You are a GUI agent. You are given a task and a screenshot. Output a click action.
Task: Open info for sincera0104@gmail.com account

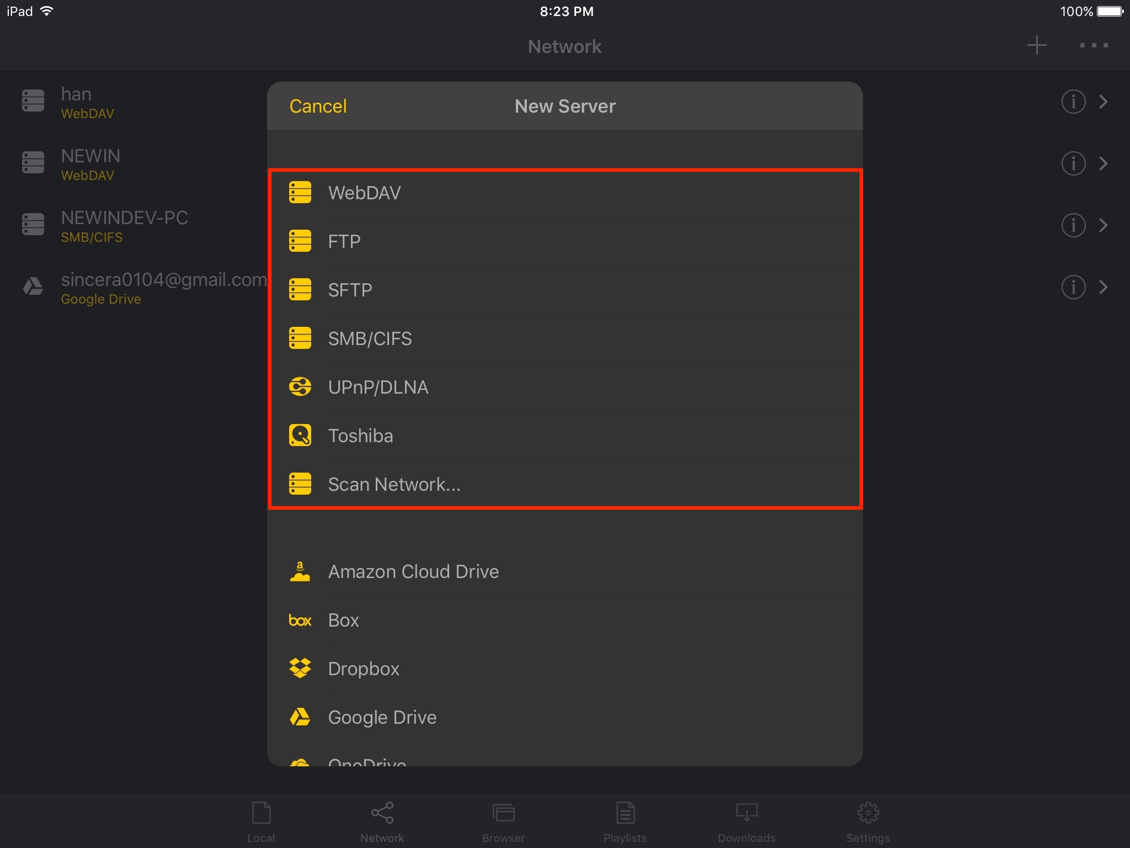[1073, 287]
